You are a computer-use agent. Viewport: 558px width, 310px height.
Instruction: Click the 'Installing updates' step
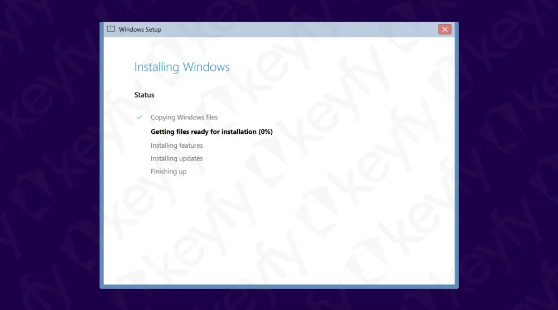tap(176, 158)
